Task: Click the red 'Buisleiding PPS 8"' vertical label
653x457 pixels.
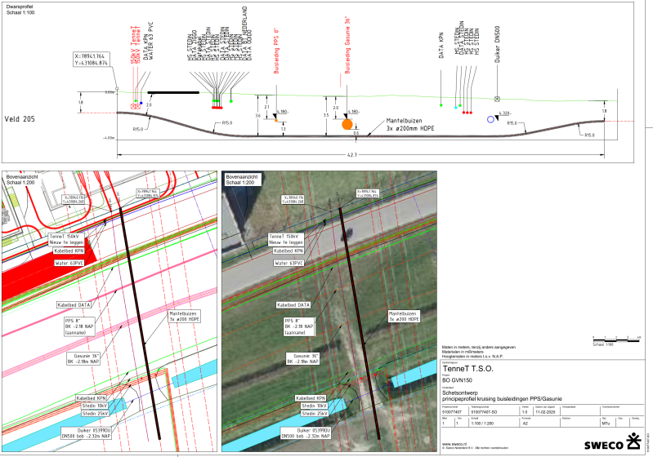Action: click(276, 51)
